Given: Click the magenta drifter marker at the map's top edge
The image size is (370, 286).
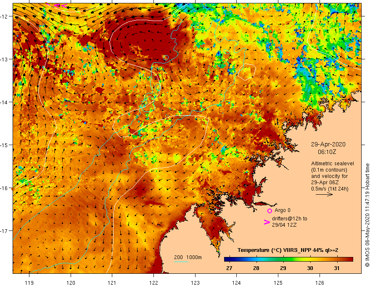Looking at the screenshot, I should [60, 5].
